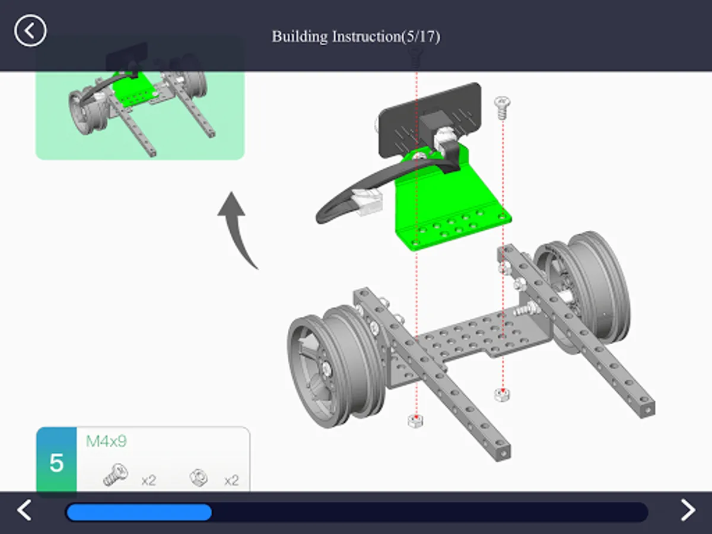Screen dimensions: 712x534
Task: Advance to the next building step
Action: 688,510
